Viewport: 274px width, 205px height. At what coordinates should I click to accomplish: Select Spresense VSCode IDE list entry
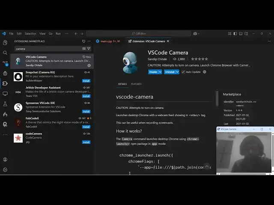(52, 107)
